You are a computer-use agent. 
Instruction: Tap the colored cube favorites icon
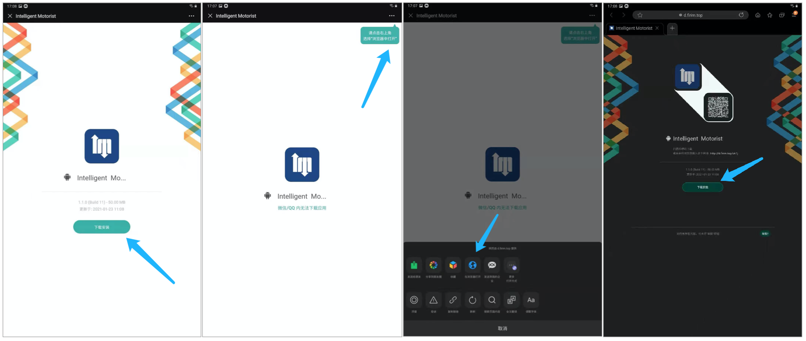pyautogui.click(x=453, y=265)
